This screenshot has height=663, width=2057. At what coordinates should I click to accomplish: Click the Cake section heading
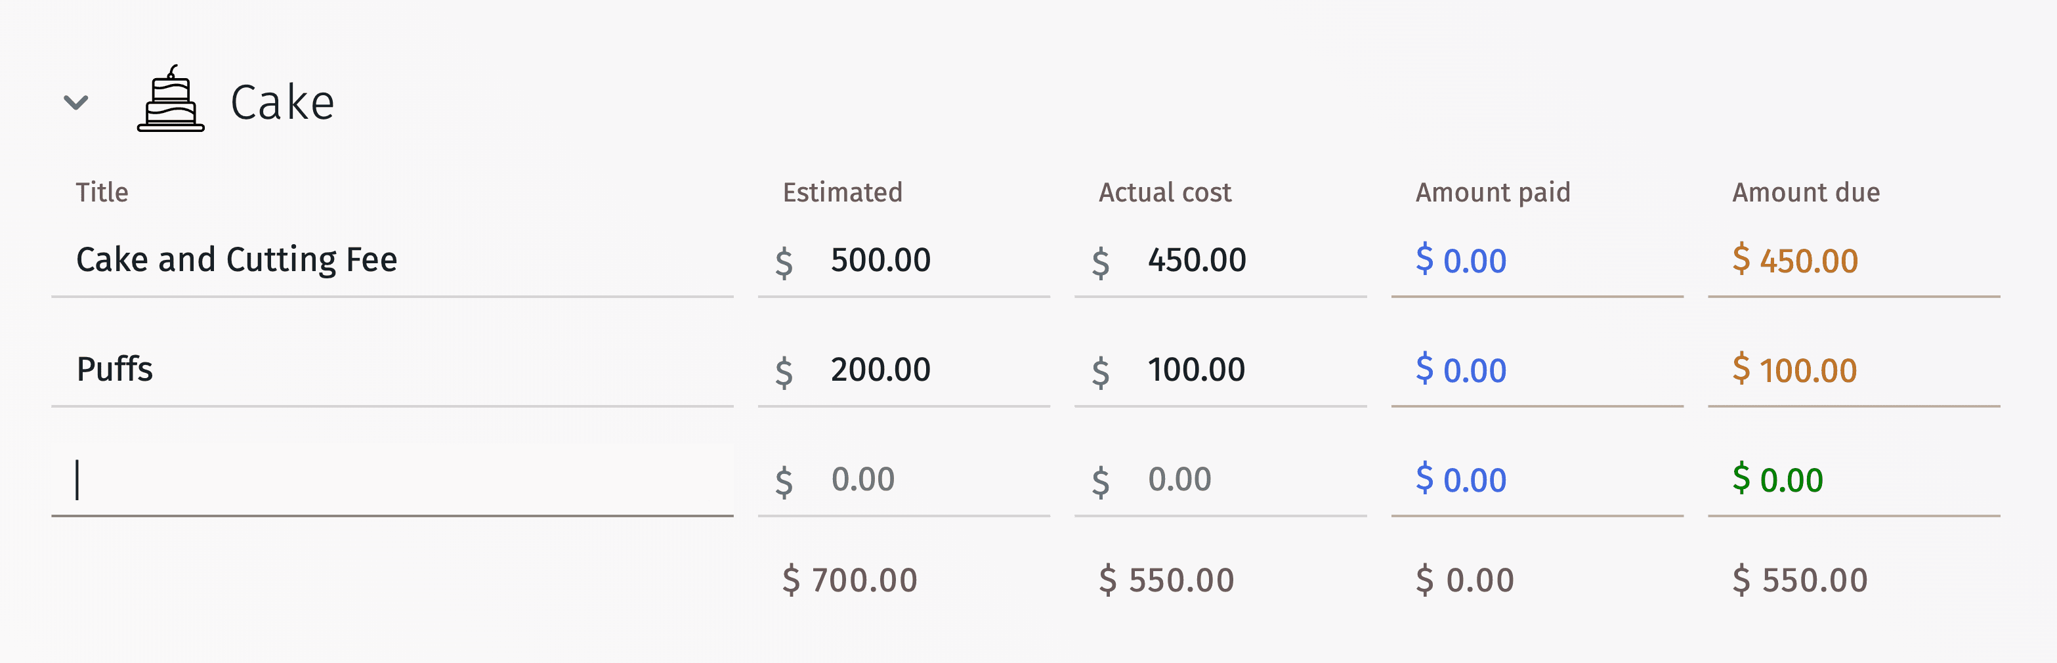click(x=282, y=103)
